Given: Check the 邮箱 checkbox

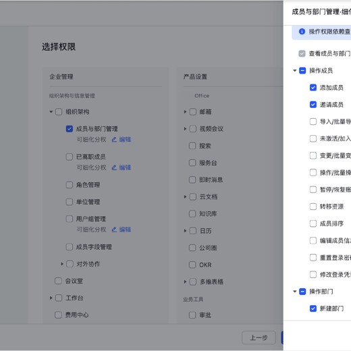Looking at the screenshot, I should pos(193,111).
